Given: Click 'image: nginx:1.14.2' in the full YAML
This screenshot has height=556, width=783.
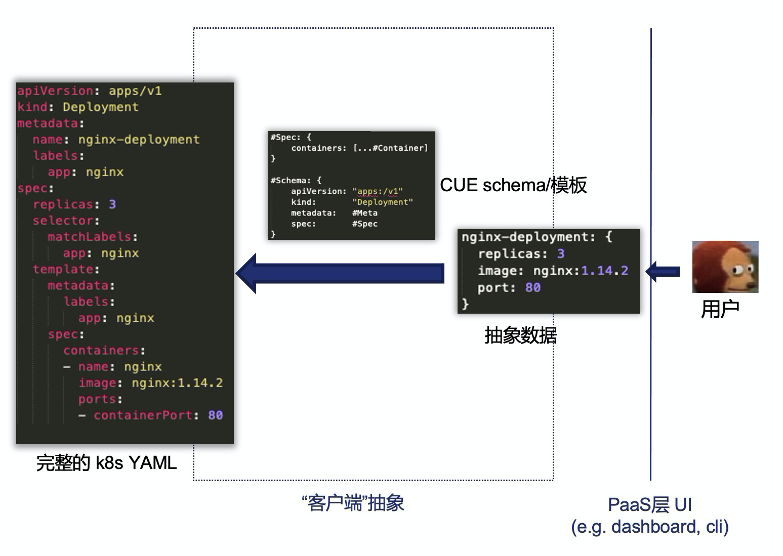Looking at the screenshot, I should [150, 383].
